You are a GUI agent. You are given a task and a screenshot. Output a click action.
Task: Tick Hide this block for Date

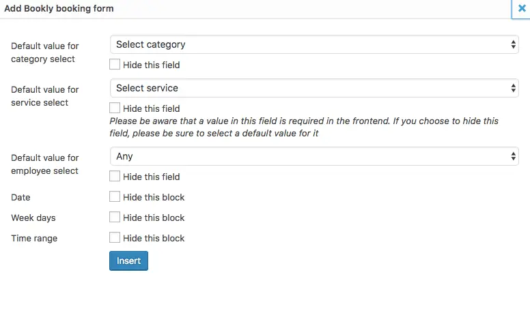click(115, 196)
